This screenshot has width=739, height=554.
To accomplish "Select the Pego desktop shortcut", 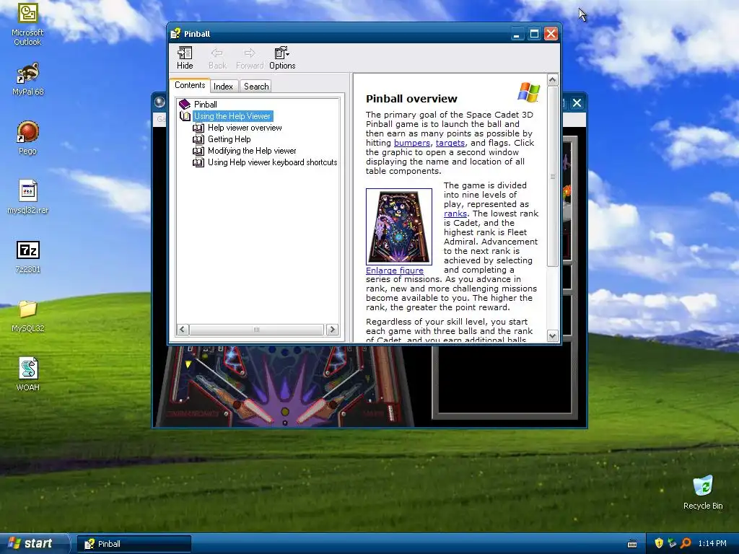I will point(27,138).
